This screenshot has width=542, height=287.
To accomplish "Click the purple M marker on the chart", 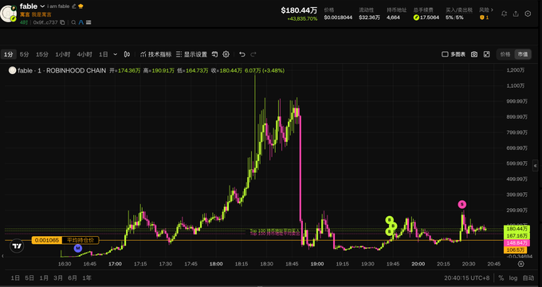I will [x=78, y=248].
